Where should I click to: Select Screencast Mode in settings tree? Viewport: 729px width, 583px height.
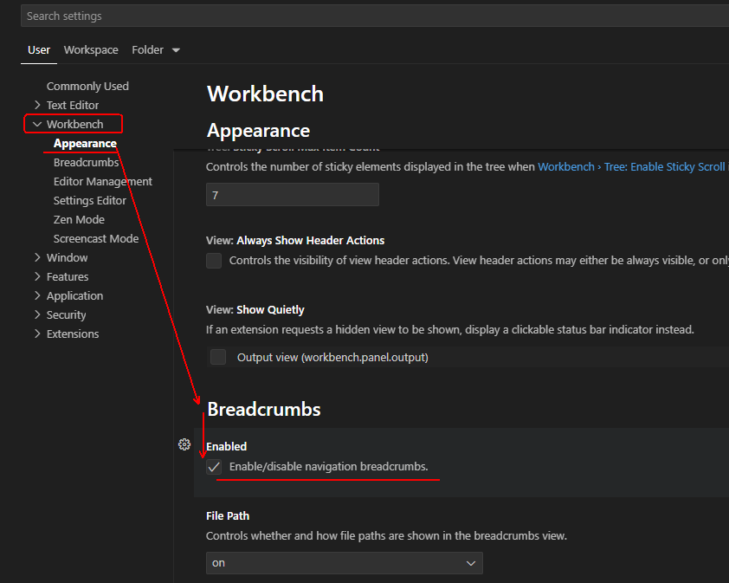(x=96, y=239)
